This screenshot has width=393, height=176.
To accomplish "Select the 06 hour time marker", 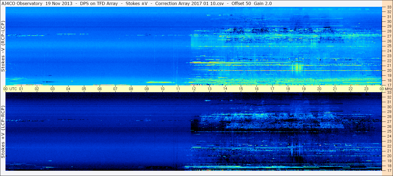I will pyautogui.click(x=100, y=89).
